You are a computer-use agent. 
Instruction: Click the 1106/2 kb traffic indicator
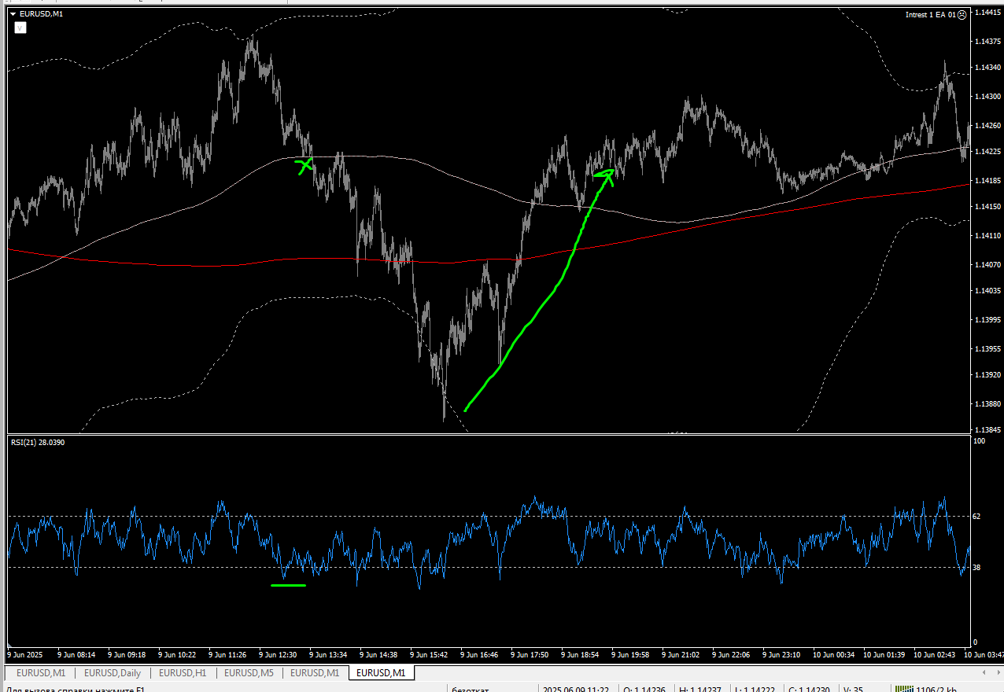click(x=936, y=689)
